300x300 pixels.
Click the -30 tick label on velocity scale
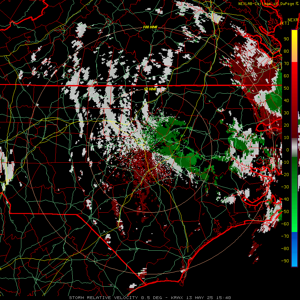click(285, 187)
